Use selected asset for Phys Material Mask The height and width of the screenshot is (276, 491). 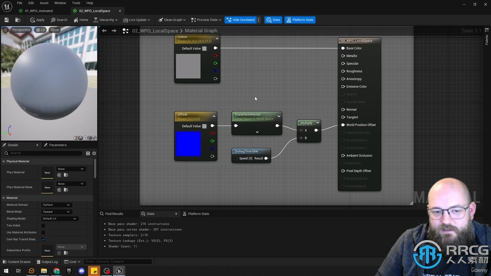(59, 190)
